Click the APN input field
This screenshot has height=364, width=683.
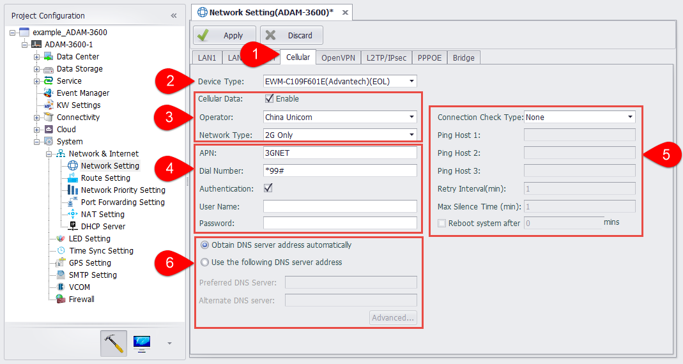coord(339,153)
